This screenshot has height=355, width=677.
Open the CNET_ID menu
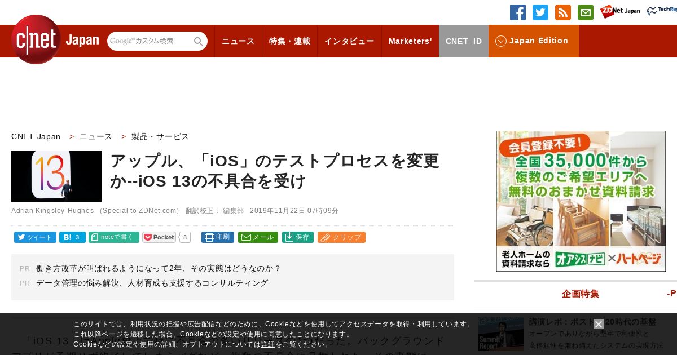(464, 41)
